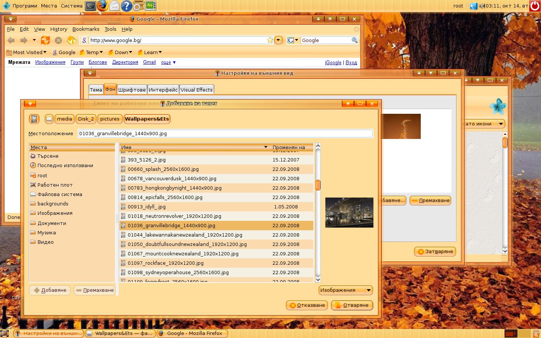Click the network status icon in tray
This screenshot has height=338, width=541.
(473, 6)
